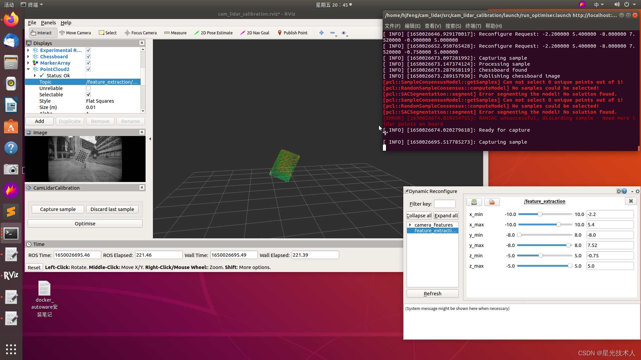Open RViz from the Ubuntu dock

tap(11, 275)
